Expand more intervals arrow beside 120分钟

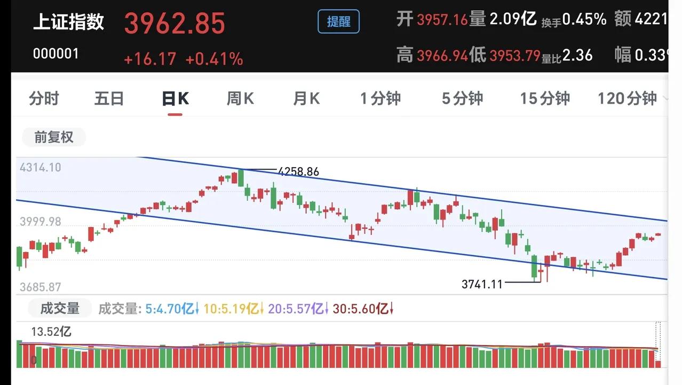click(665, 99)
